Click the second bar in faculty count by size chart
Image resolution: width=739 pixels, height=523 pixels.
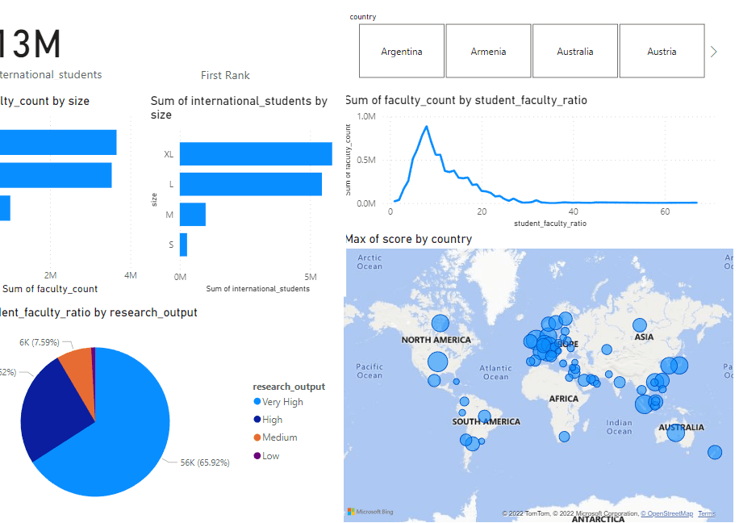(x=56, y=175)
